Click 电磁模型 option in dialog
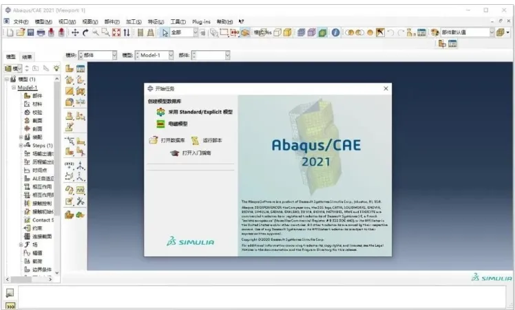 coord(178,124)
